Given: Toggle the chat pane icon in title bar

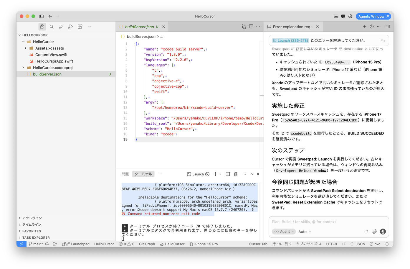Looking at the screenshot, I should 343,16.
